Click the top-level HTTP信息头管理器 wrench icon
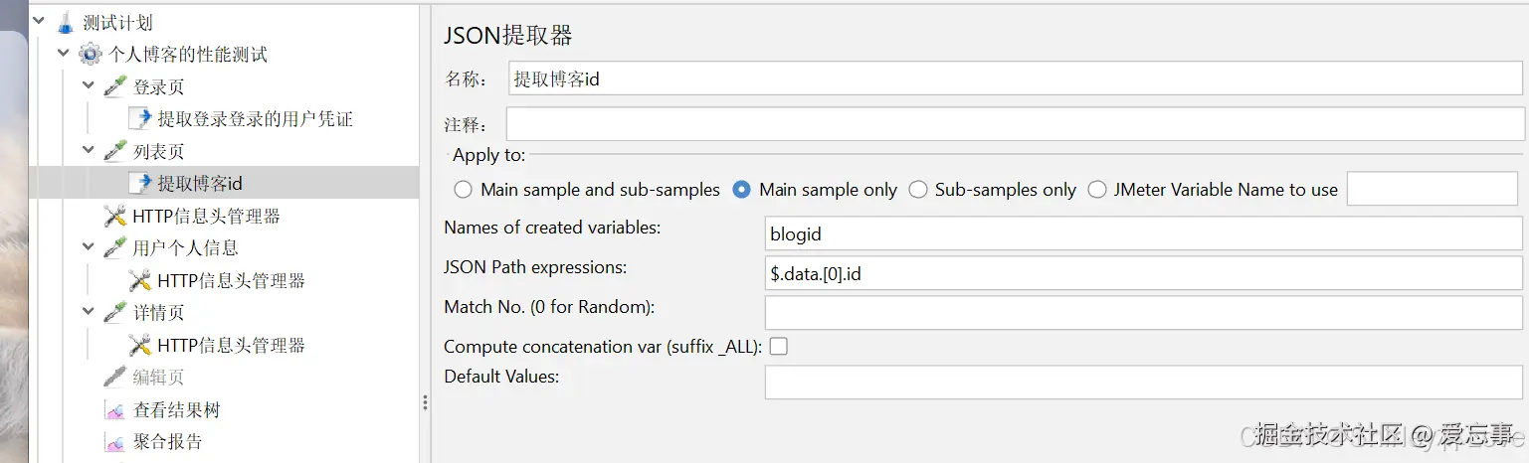1529x463 pixels. [115, 216]
